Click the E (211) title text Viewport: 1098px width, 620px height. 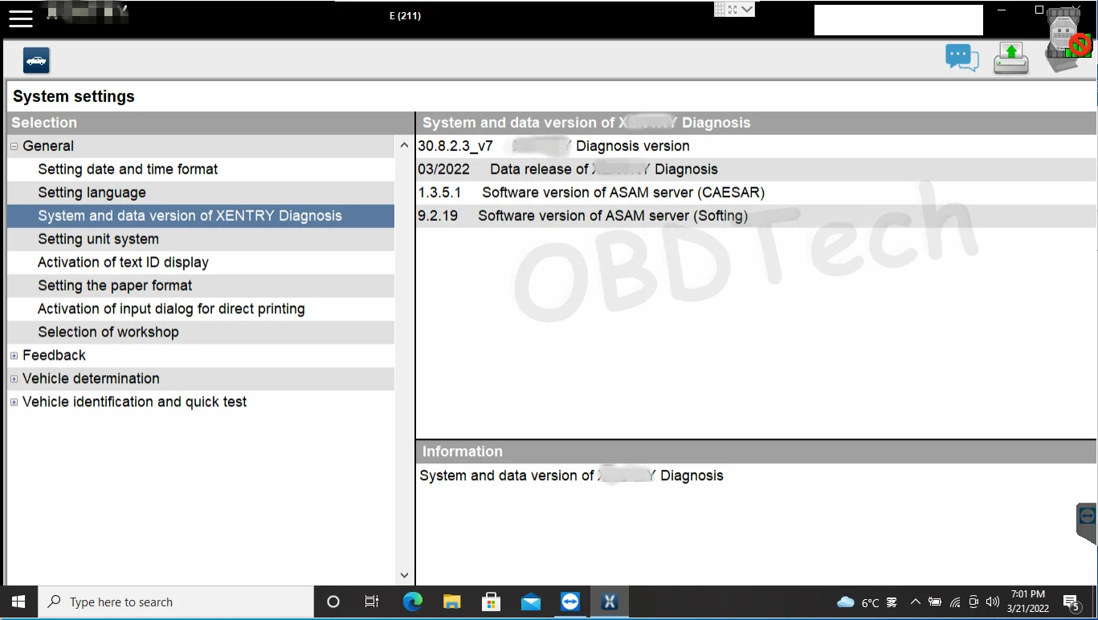tap(405, 15)
